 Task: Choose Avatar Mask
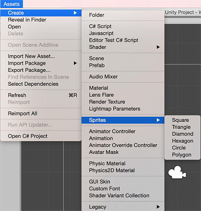pos(123,152)
